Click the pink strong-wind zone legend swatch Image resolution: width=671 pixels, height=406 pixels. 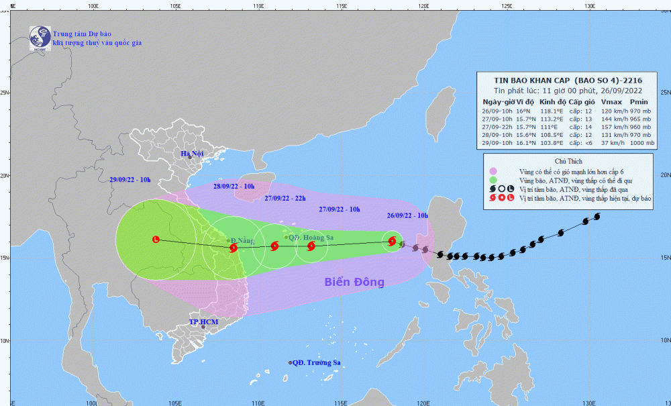(x=493, y=170)
